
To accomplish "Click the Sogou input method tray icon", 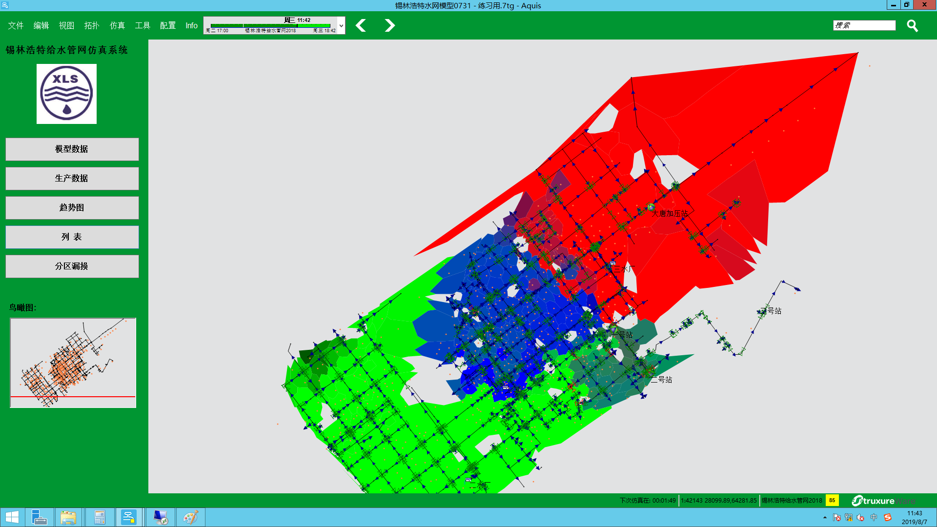I will click(x=888, y=517).
